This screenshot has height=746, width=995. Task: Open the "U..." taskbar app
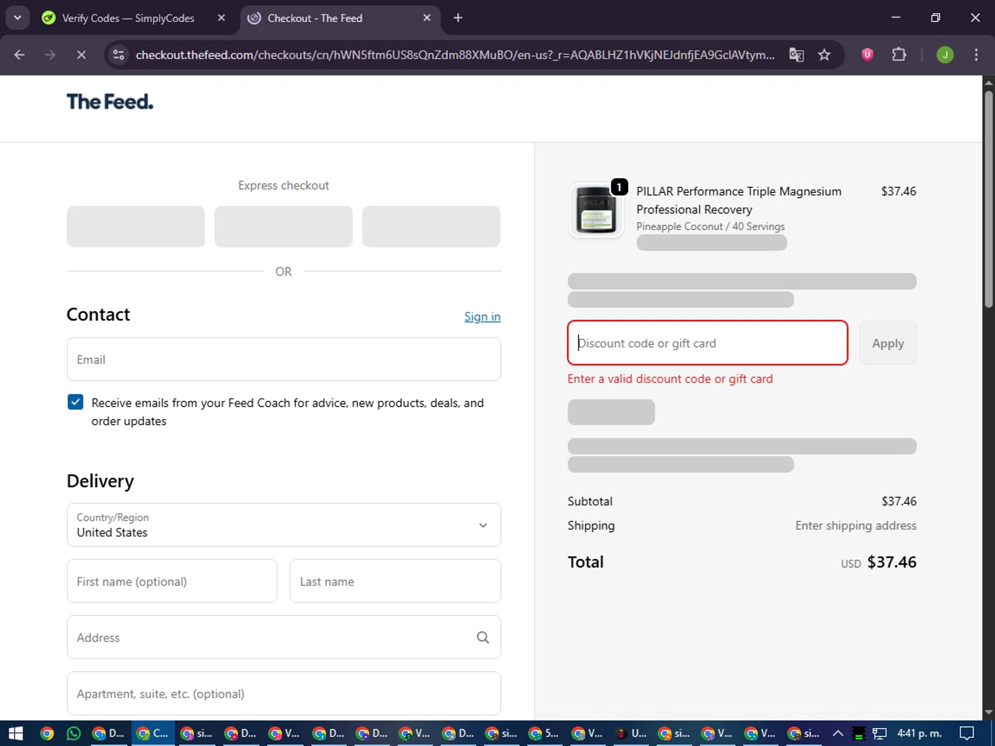[631, 733]
